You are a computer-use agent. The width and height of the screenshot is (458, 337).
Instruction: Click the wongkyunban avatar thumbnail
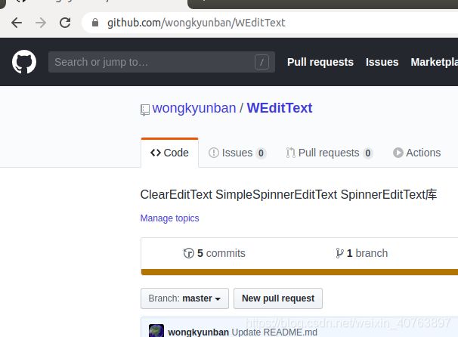[156, 331]
